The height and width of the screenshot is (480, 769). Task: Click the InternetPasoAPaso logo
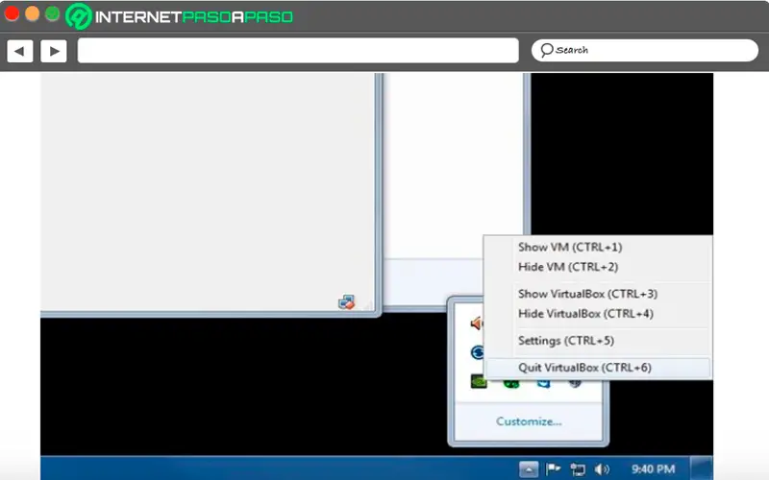180,16
